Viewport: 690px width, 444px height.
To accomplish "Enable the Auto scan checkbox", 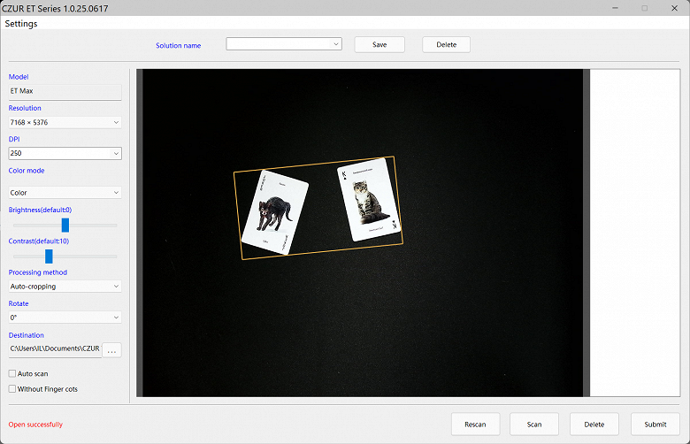I will [x=12, y=373].
